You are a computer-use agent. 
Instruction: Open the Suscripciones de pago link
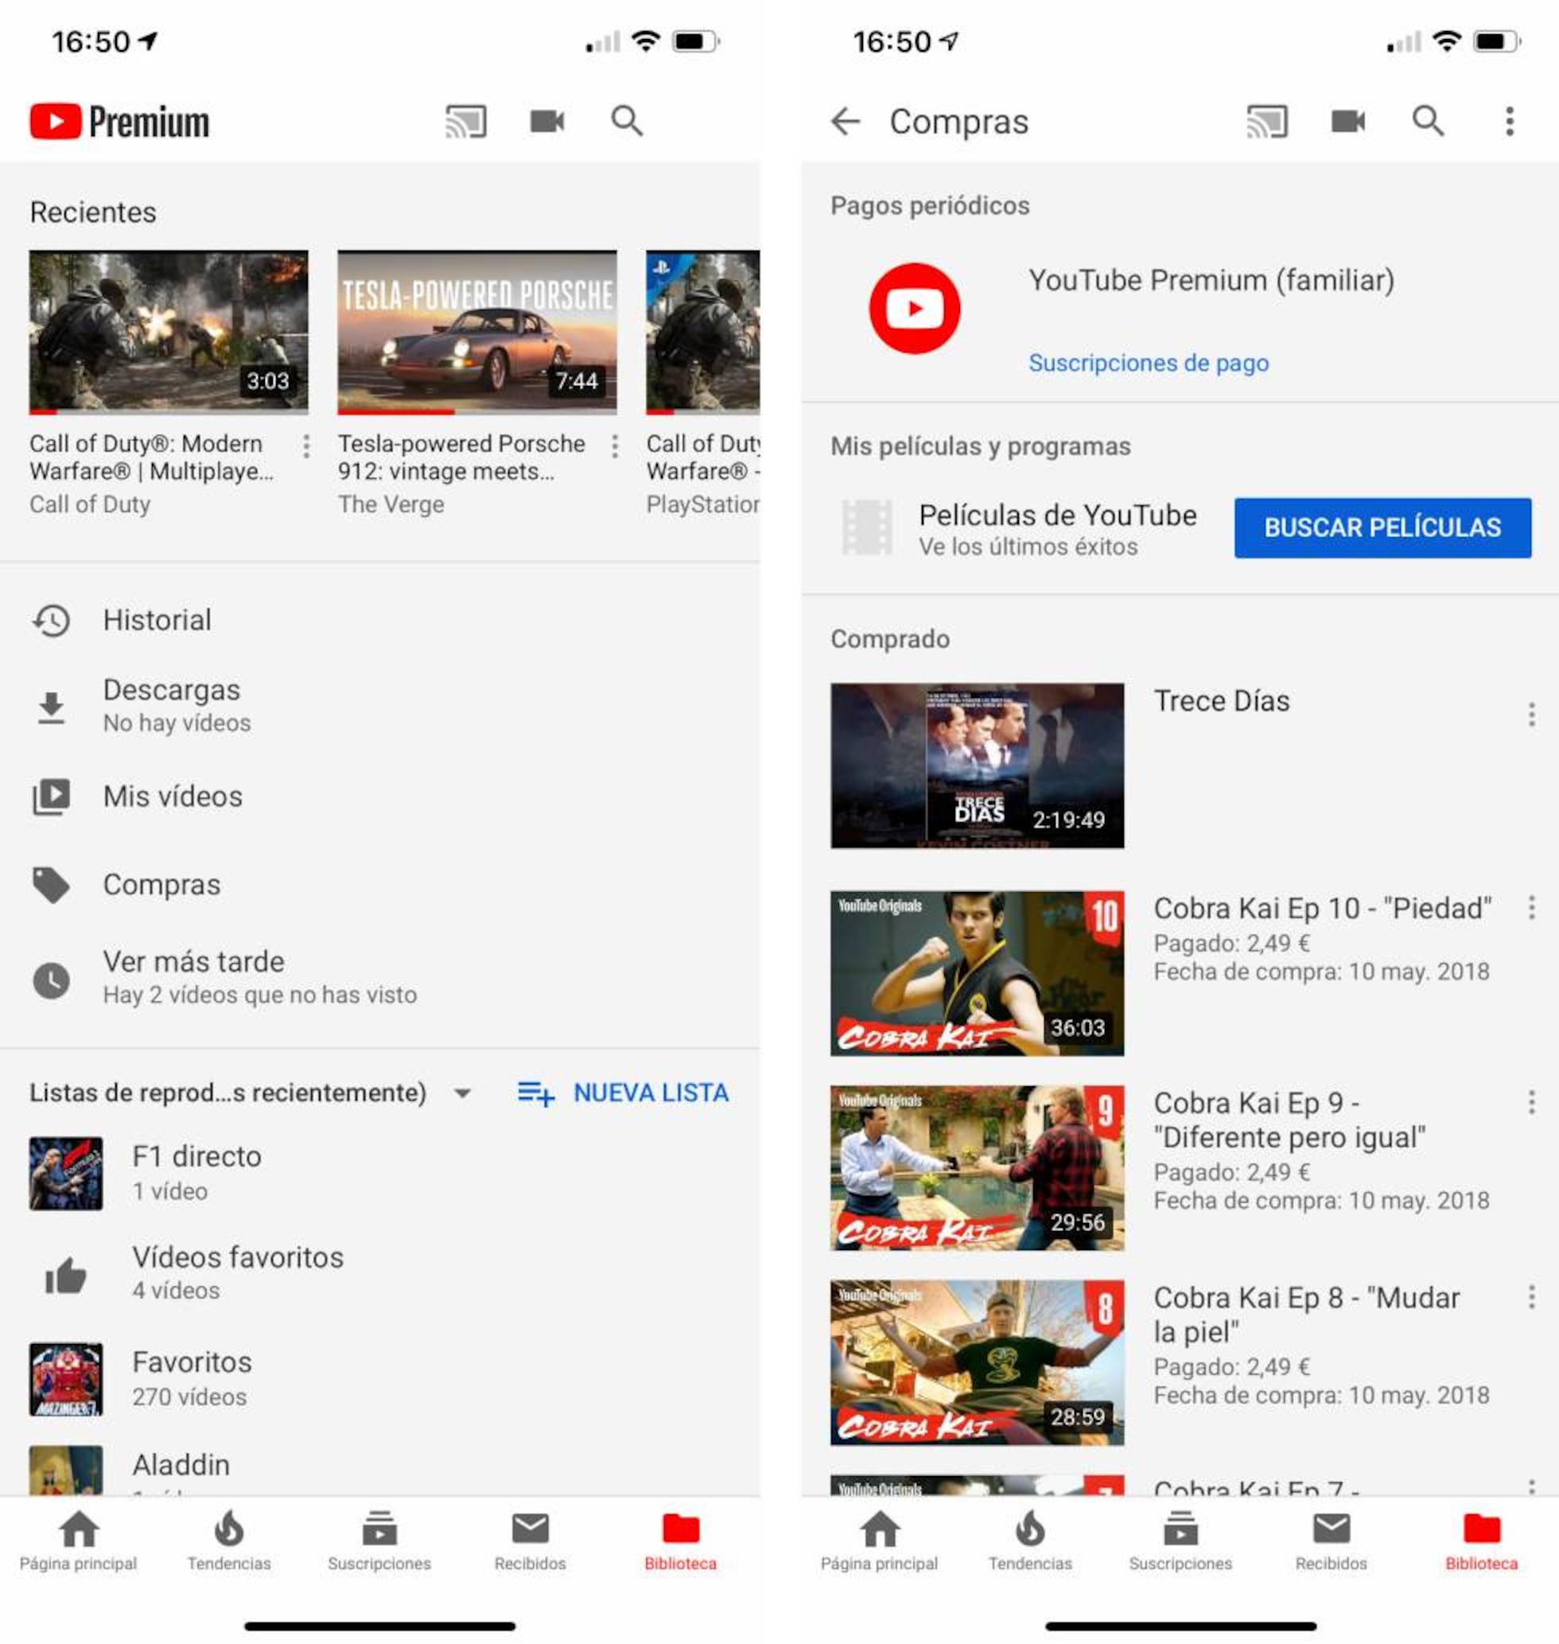[1149, 363]
